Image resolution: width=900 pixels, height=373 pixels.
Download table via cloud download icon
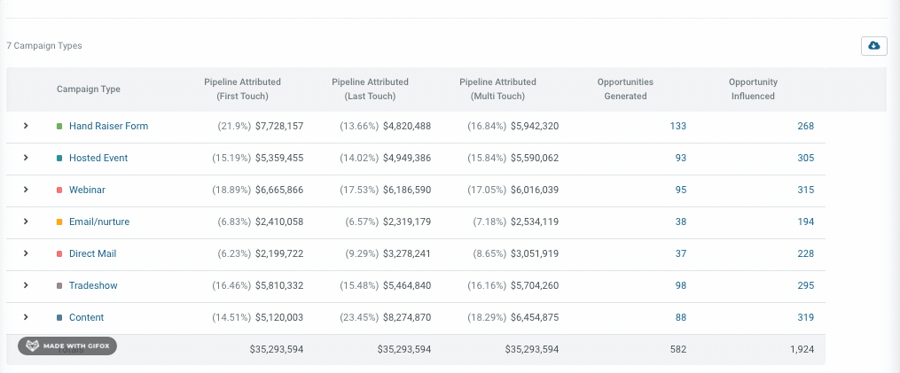coord(873,46)
